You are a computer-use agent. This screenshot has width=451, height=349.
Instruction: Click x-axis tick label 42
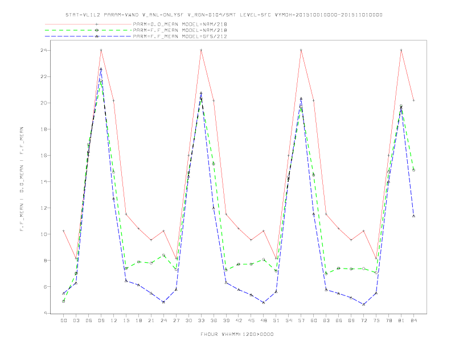pyautogui.click(x=239, y=320)
